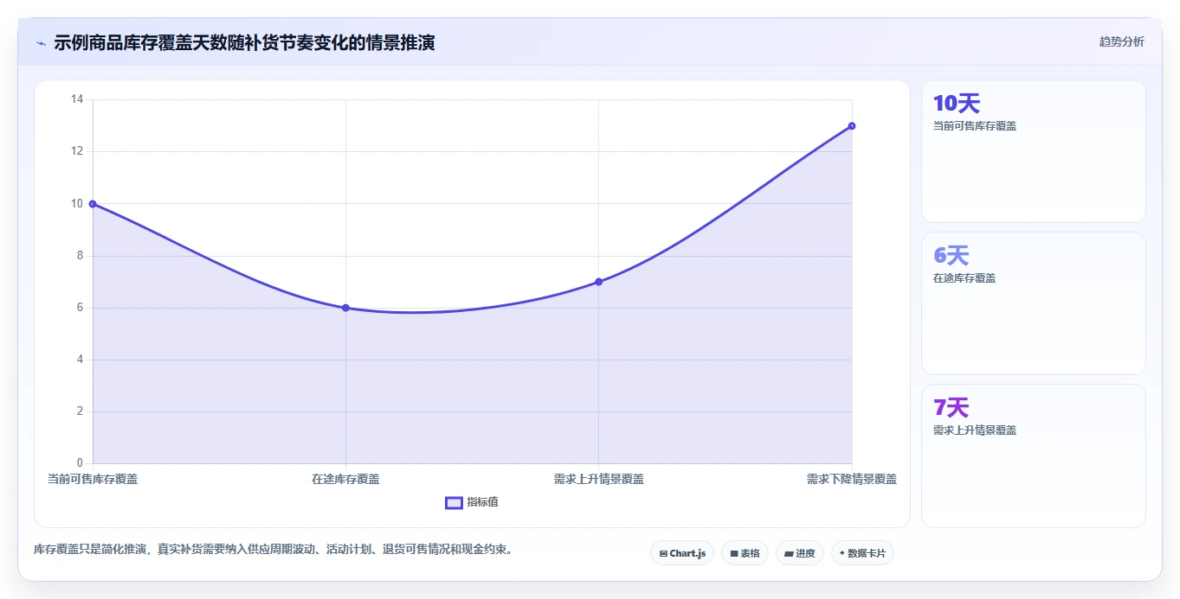Open the 10天 当前可售库存覆盖 card
This screenshot has height=599, width=1180.
pos(1034,151)
